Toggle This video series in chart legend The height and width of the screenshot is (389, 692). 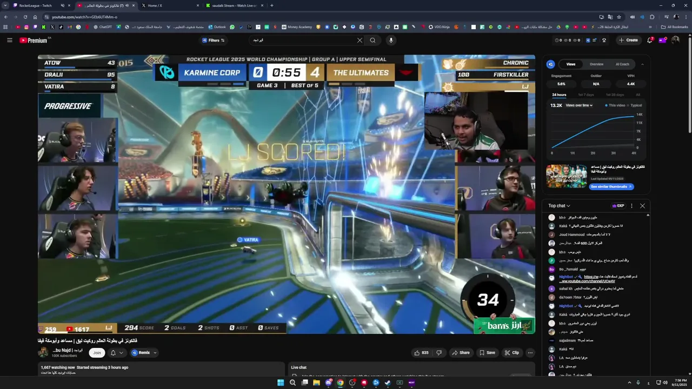click(x=615, y=105)
